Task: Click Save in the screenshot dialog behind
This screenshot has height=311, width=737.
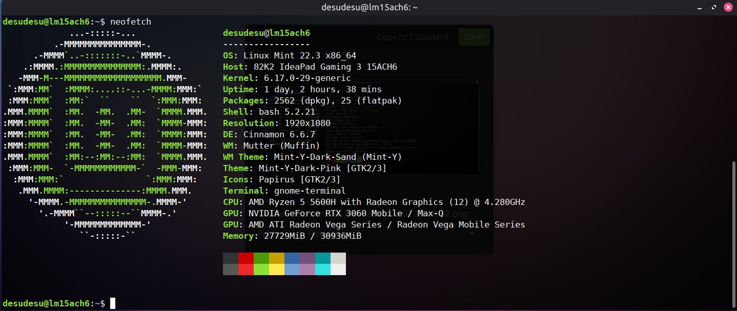Action: (x=474, y=37)
